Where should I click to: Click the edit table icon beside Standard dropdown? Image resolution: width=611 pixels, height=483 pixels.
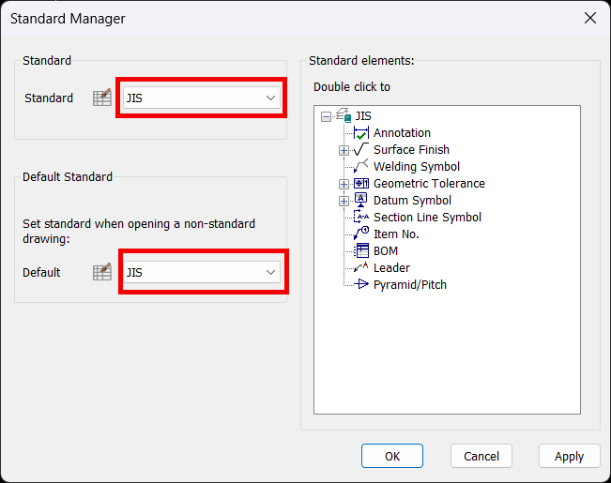tap(102, 98)
